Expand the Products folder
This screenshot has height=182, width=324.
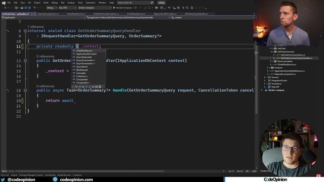click(x=268, y=68)
